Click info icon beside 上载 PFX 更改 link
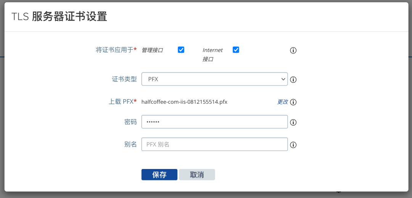This screenshot has height=198, width=412. pos(293,102)
